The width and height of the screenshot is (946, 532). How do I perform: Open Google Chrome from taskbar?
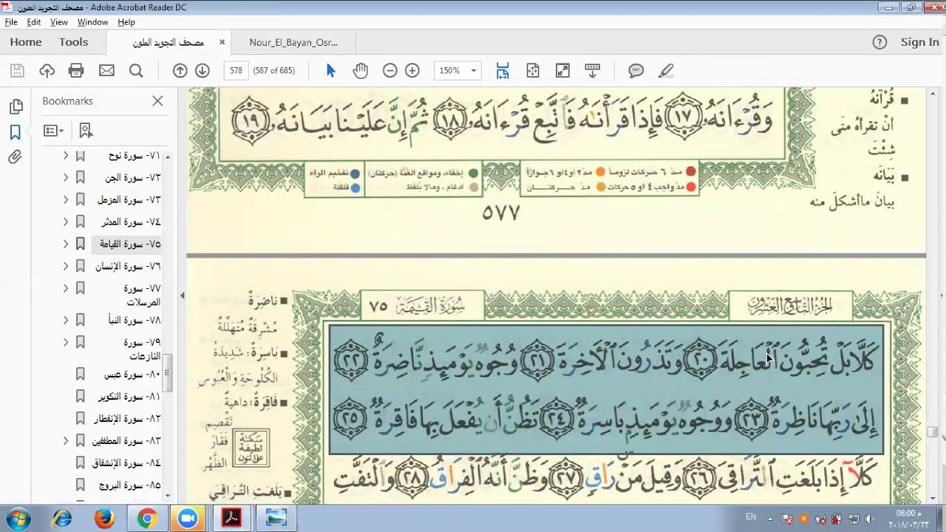tap(146, 519)
